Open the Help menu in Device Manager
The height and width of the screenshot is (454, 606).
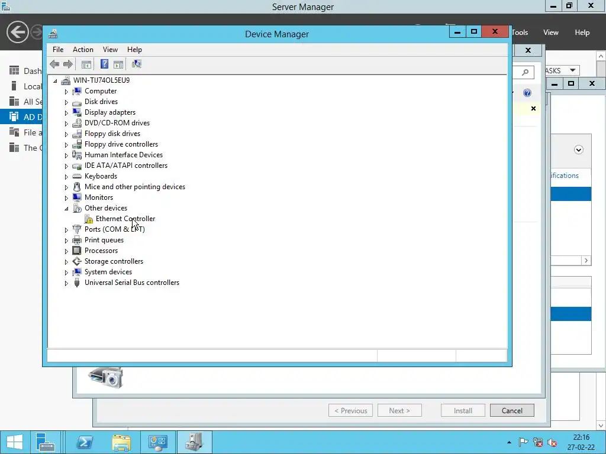tap(134, 50)
